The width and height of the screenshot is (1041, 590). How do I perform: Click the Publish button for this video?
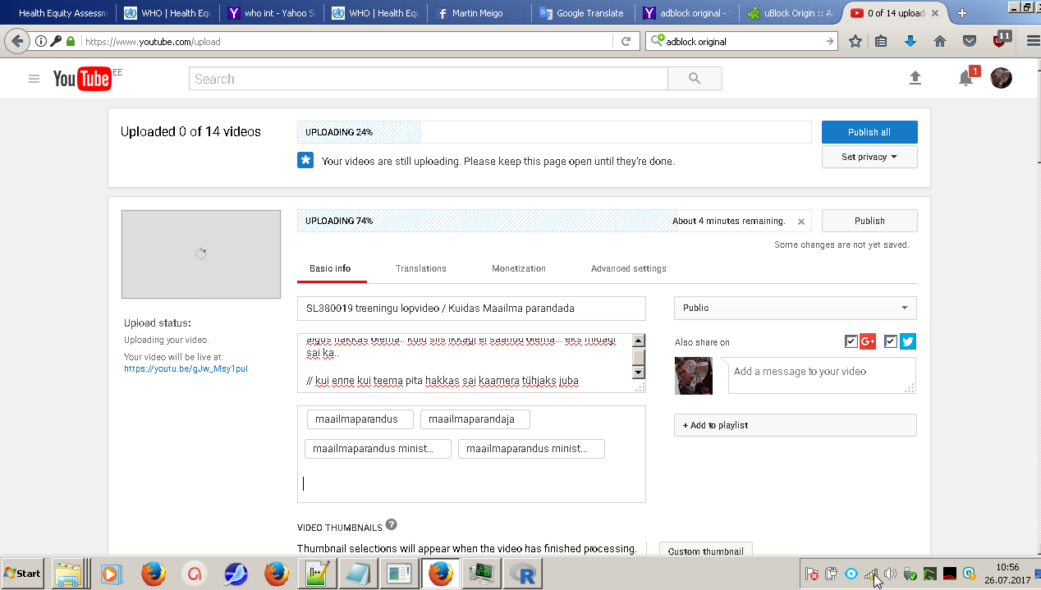(869, 221)
